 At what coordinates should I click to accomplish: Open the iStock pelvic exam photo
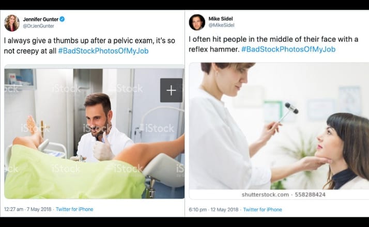[x=94, y=133]
